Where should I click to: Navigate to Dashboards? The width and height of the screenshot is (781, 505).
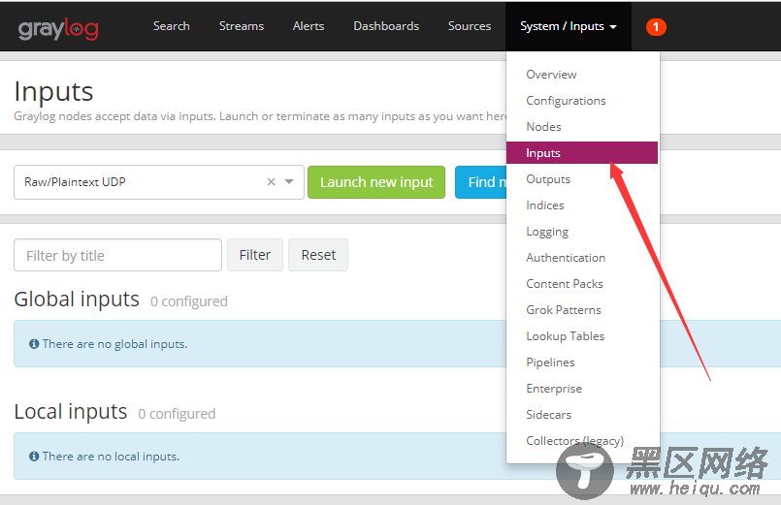tap(386, 26)
